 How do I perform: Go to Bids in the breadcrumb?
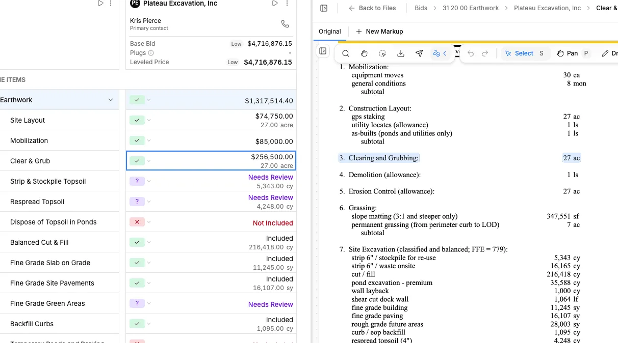(x=421, y=8)
